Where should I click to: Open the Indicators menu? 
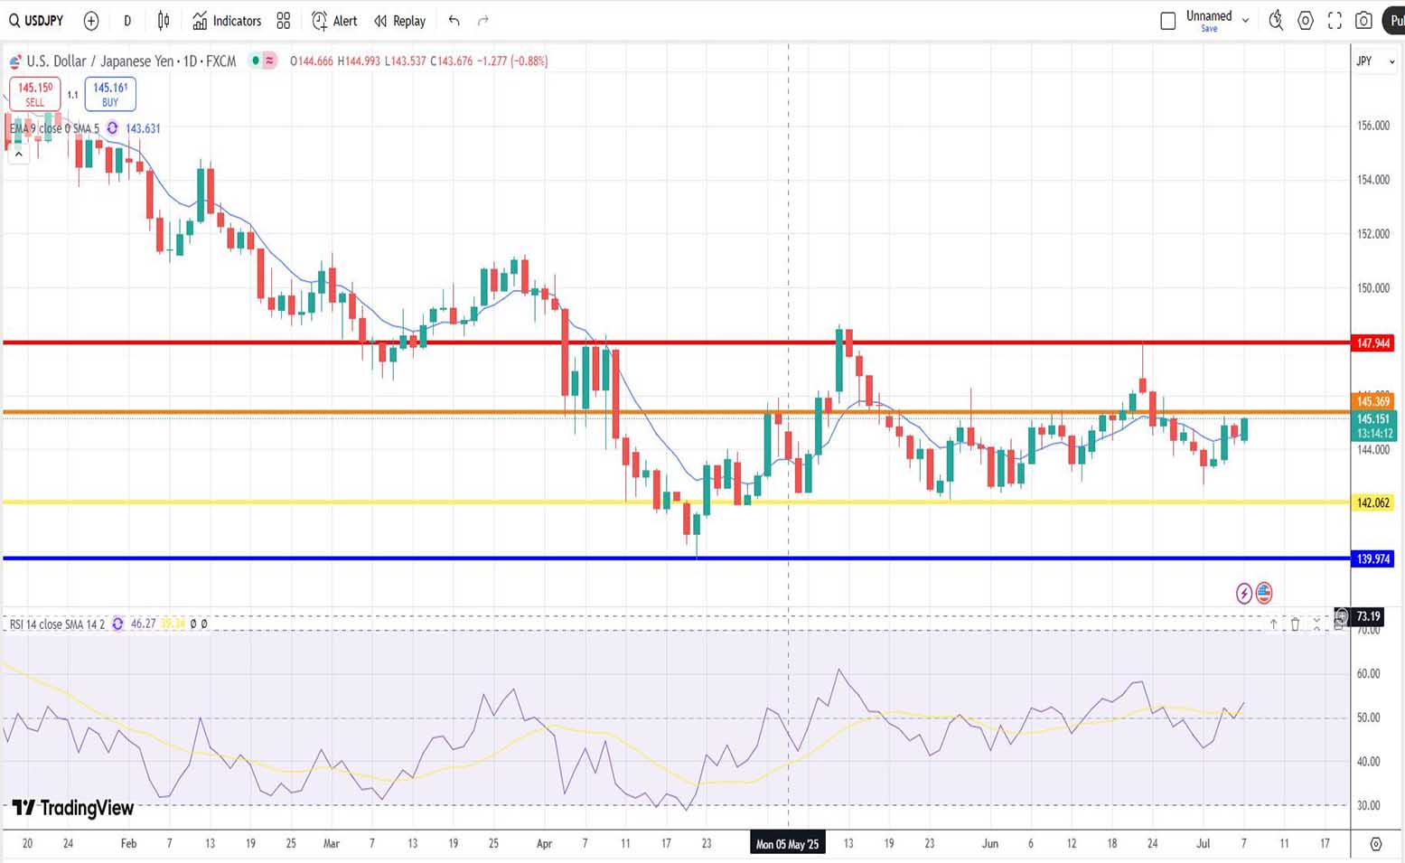pyautogui.click(x=227, y=21)
